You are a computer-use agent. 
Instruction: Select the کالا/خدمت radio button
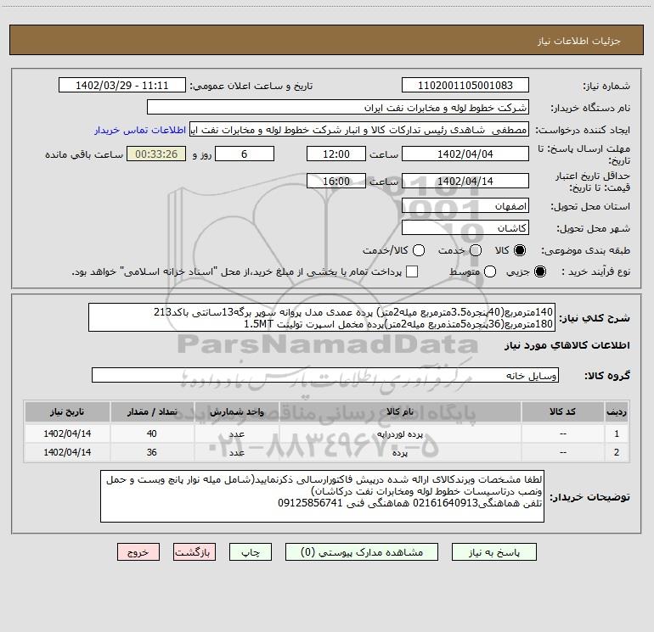[x=419, y=250]
